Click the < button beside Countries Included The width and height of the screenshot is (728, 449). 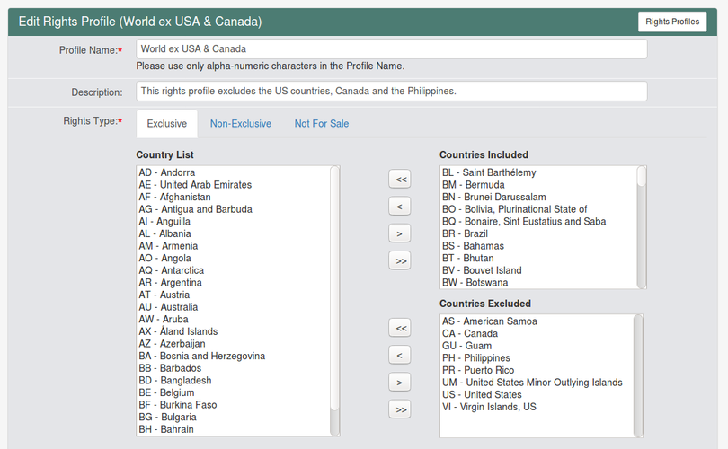(x=400, y=207)
